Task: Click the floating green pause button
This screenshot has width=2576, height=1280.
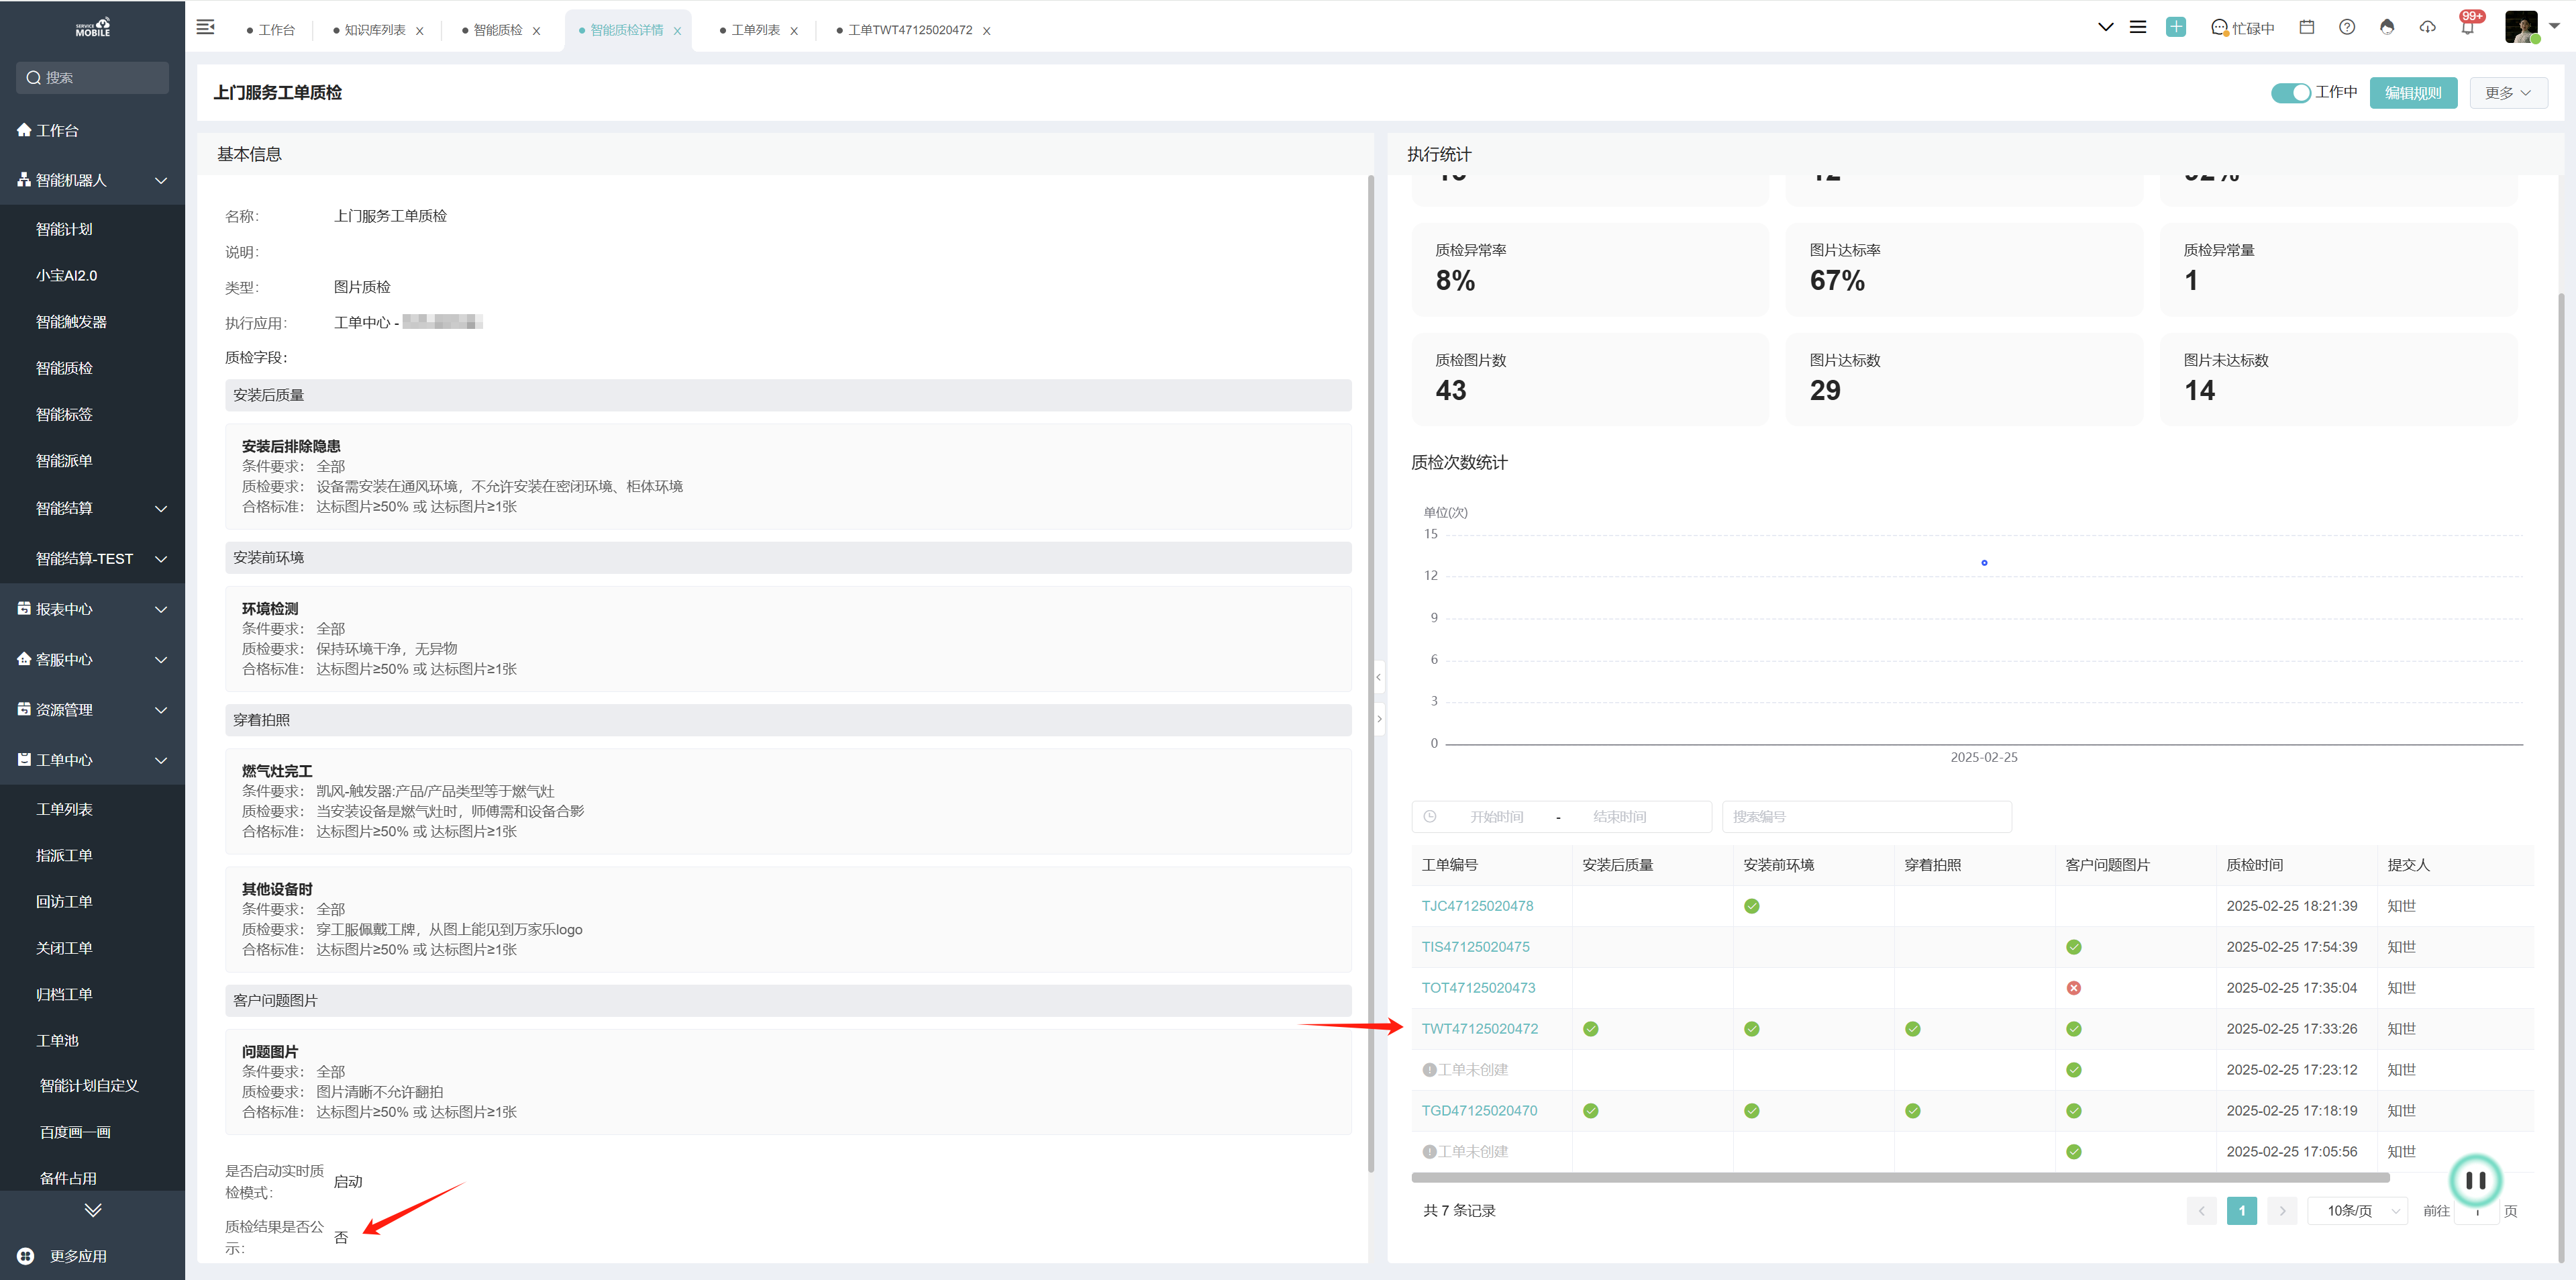Action: pyautogui.click(x=2475, y=1180)
